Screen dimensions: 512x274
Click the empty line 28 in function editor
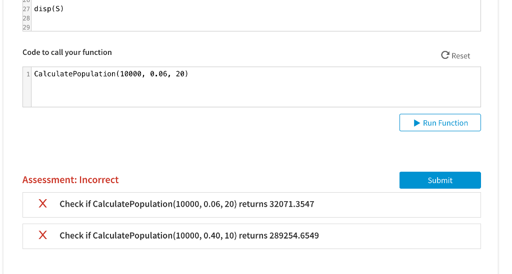pyautogui.click(x=255, y=18)
